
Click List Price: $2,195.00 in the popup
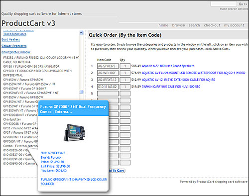[55, 166]
